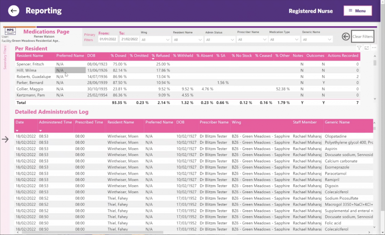Click sort arrow under Administered Time header
This screenshot has height=235, width=385.
pos(40,131)
